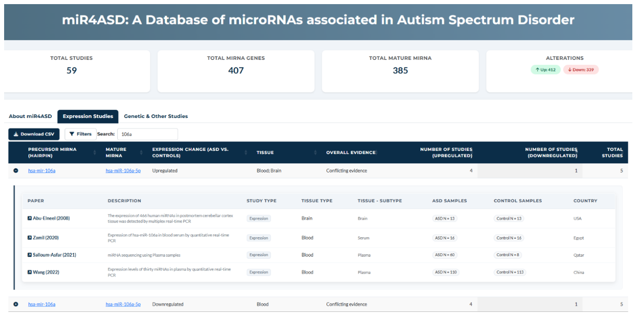Open the Zamil (2020) paper link icon
This screenshot has height=316, width=636.
(x=30, y=238)
